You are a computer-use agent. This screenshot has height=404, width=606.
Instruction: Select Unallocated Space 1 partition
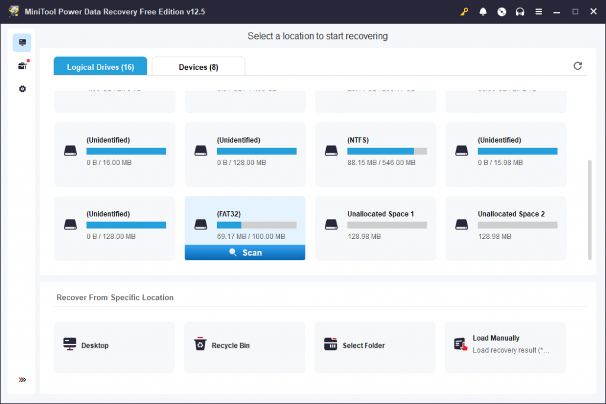tap(375, 228)
